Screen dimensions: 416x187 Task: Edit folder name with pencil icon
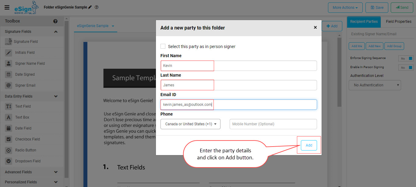tap(90, 7)
